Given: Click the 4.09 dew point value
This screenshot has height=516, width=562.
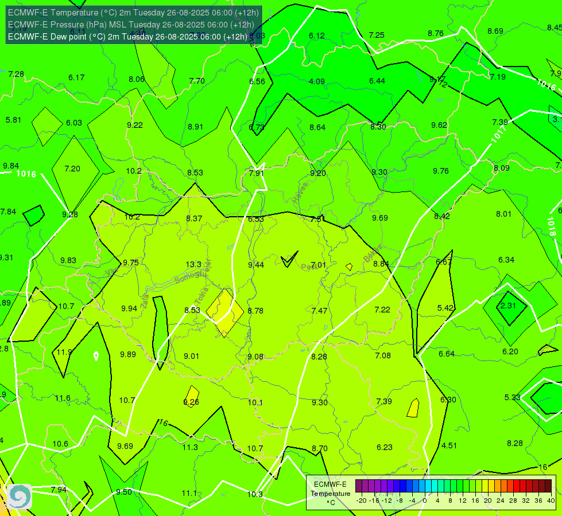Looking at the screenshot, I should [x=317, y=81].
